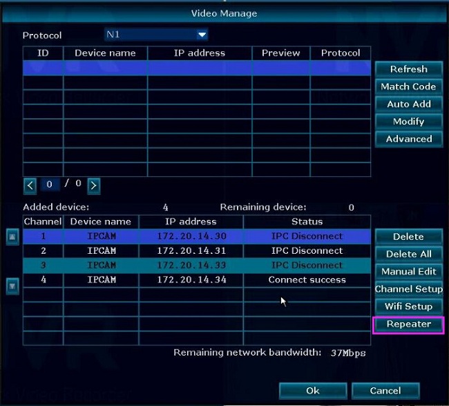Select channel 2 row at 172.20.14.31
449x406 pixels.
click(x=196, y=251)
